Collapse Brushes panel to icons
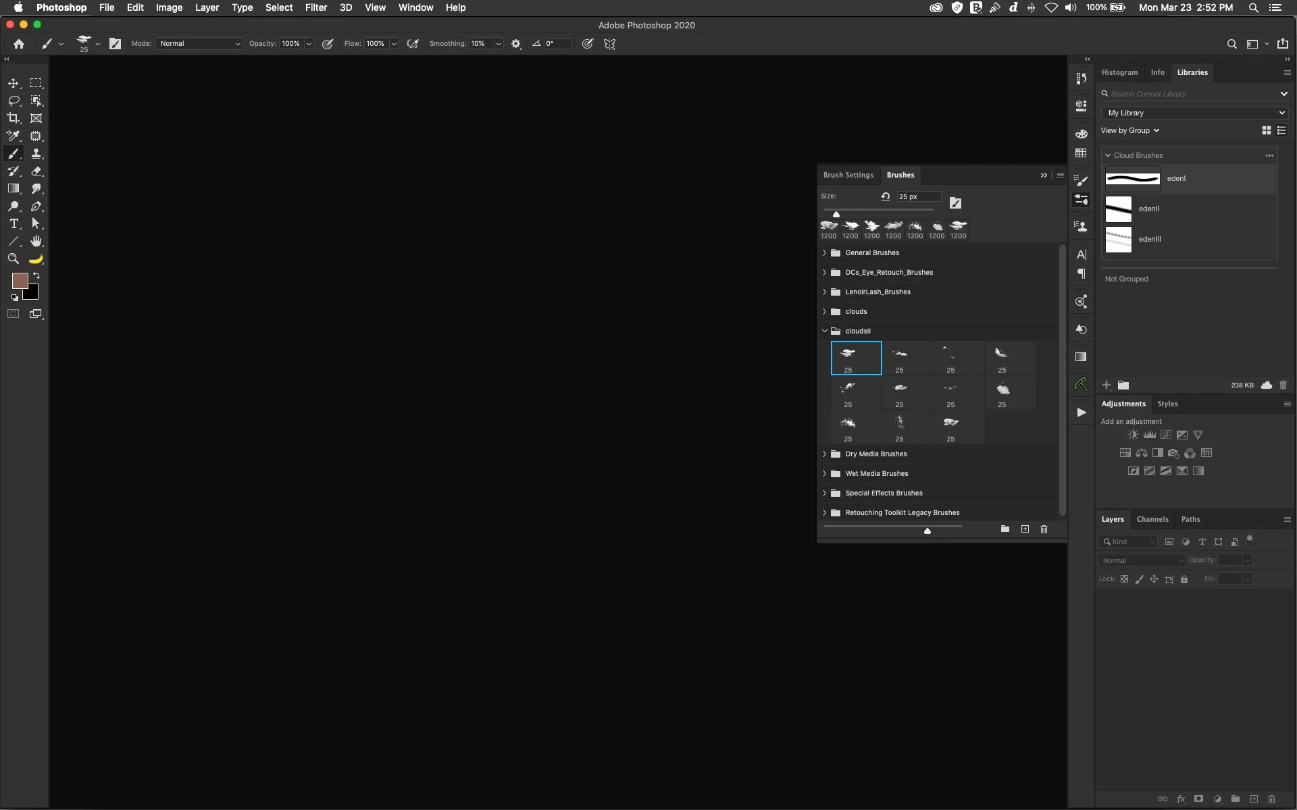This screenshot has height=810, width=1297. click(1044, 175)
